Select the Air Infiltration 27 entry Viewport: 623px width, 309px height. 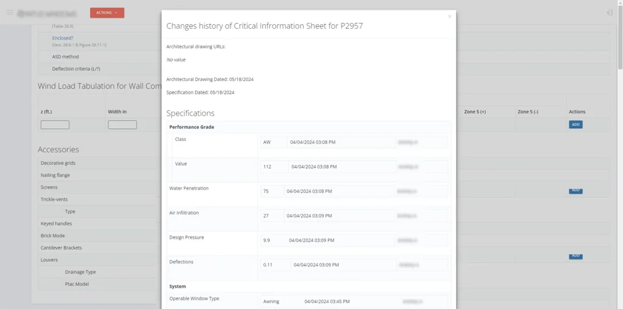[354, 216]
